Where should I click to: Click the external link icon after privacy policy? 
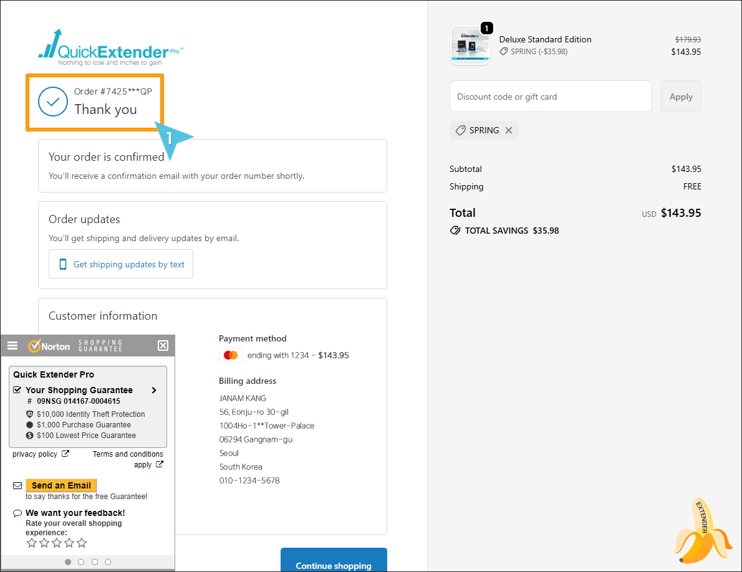[x=65, y=454]
